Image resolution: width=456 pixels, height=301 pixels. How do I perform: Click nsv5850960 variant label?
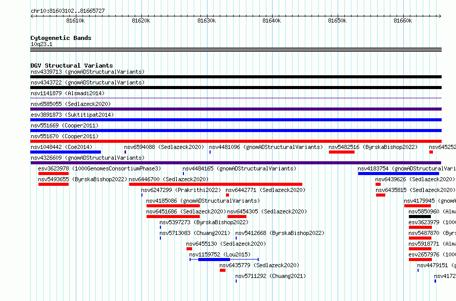pyautogui.click(x=432, y=211)
